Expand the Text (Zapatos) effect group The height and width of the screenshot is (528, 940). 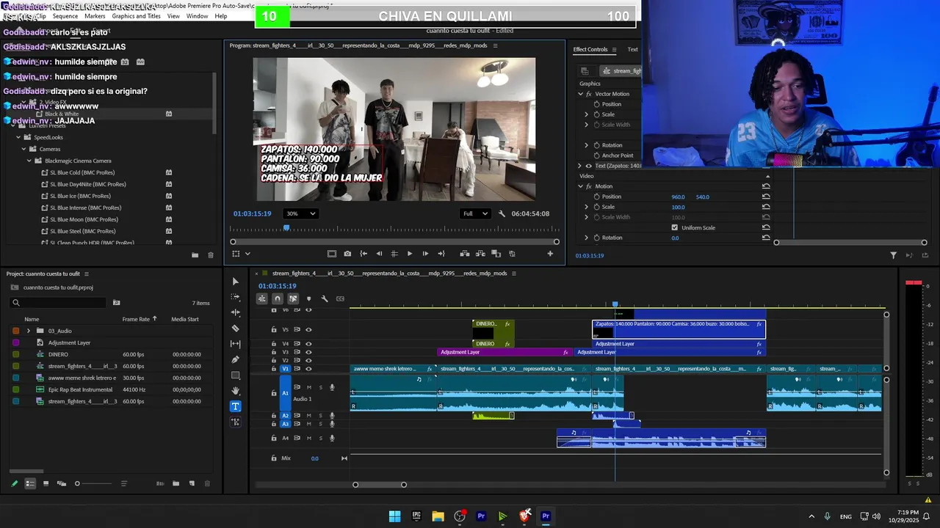(x=579, y=166)
